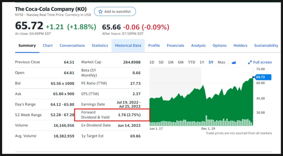Click Day's Range value 64.12 - 65.80
The height and width of the screenshot is (156, 283).
(x=62, y=104)
